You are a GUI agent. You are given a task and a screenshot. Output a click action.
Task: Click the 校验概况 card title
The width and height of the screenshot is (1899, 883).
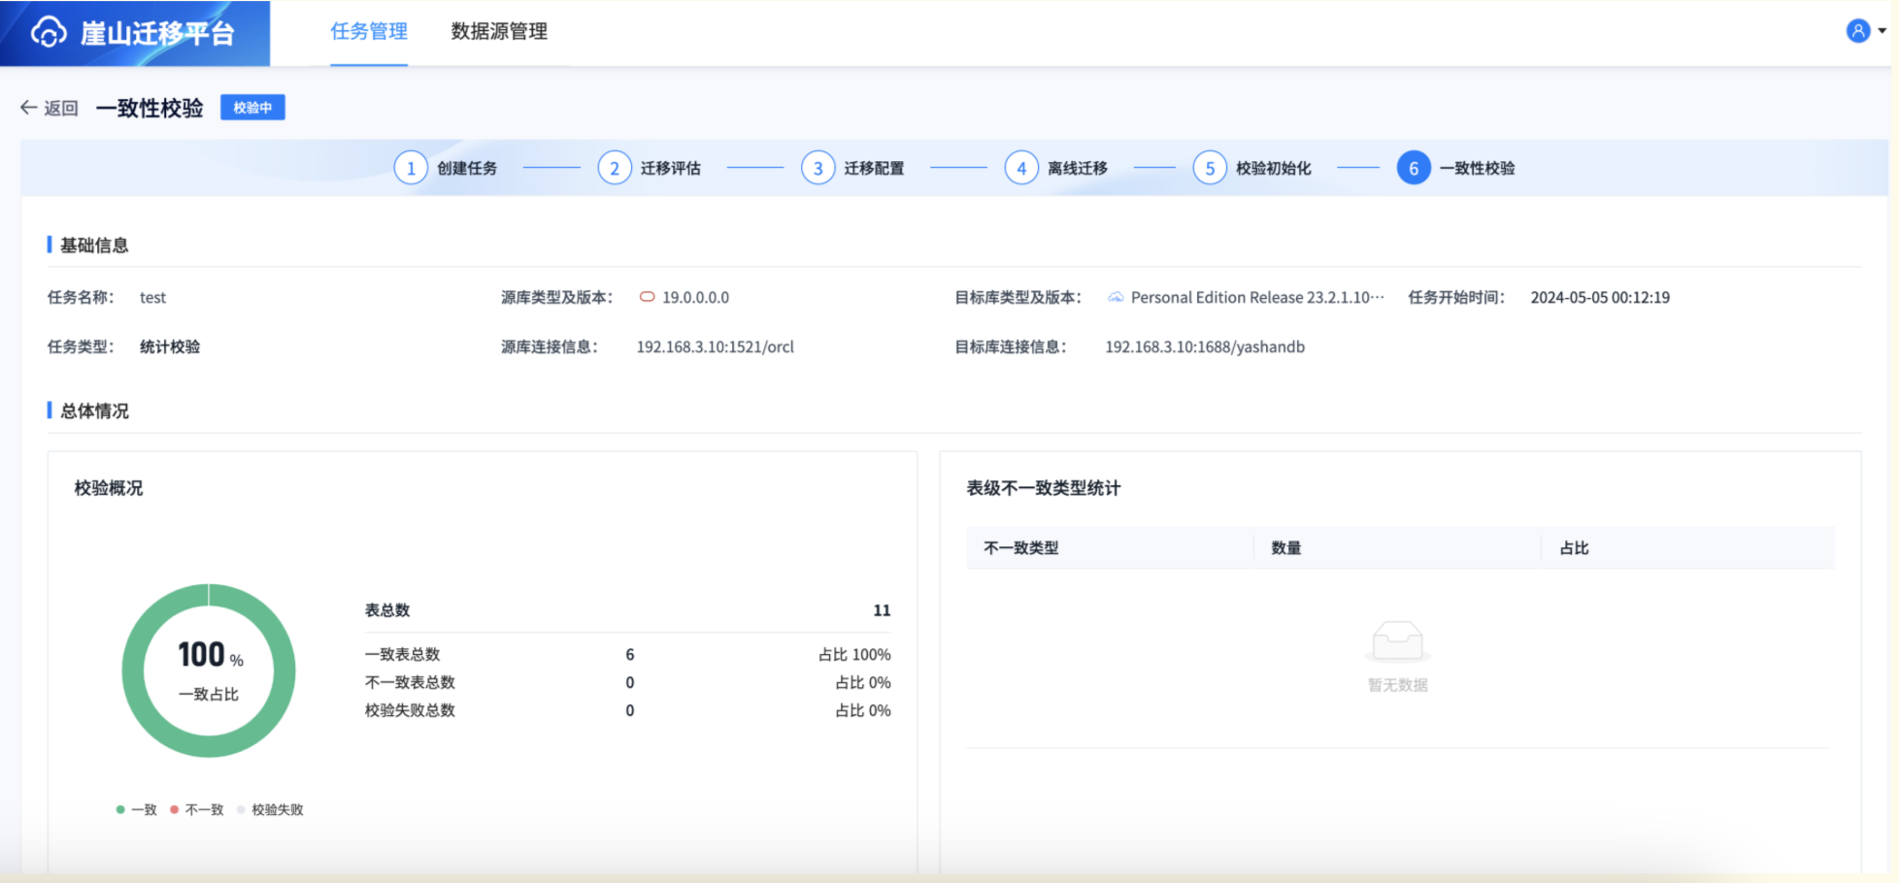point(109,488)
